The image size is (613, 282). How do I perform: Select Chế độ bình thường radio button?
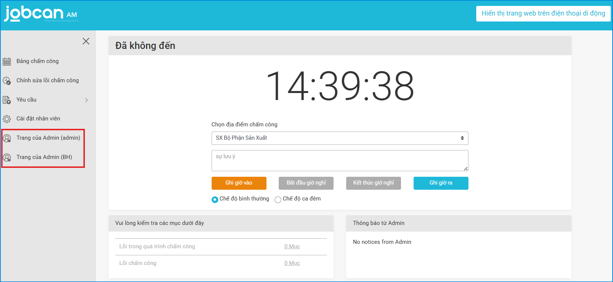215,199
